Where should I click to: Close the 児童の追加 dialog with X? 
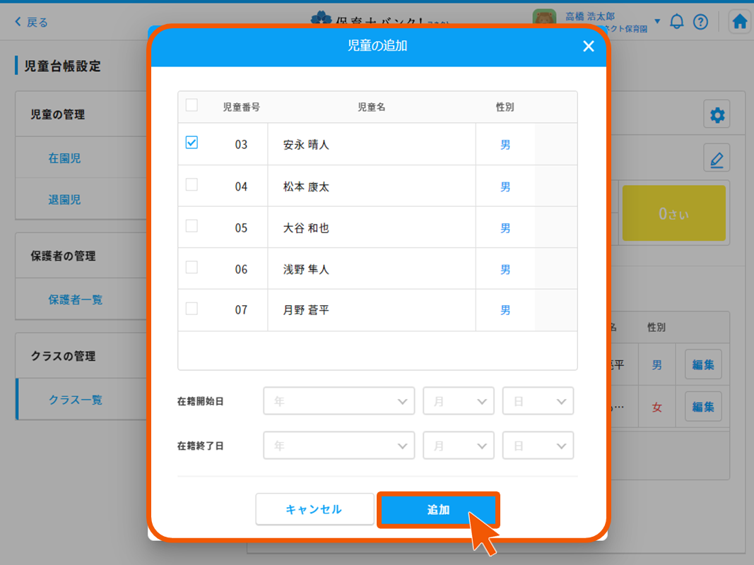click(588, 47)
